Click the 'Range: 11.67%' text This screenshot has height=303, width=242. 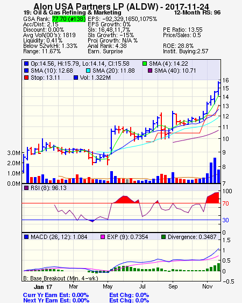point(42,52)
